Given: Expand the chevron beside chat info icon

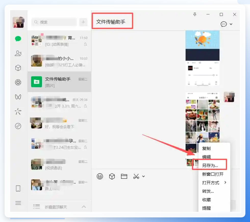Looking at the screenshot, I should coord(231,24).
